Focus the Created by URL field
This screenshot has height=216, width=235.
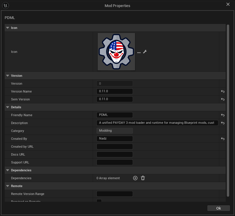point(115,147)
